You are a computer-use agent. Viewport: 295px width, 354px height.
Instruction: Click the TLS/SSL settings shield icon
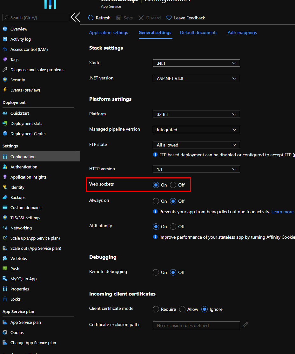pos(5,218)
